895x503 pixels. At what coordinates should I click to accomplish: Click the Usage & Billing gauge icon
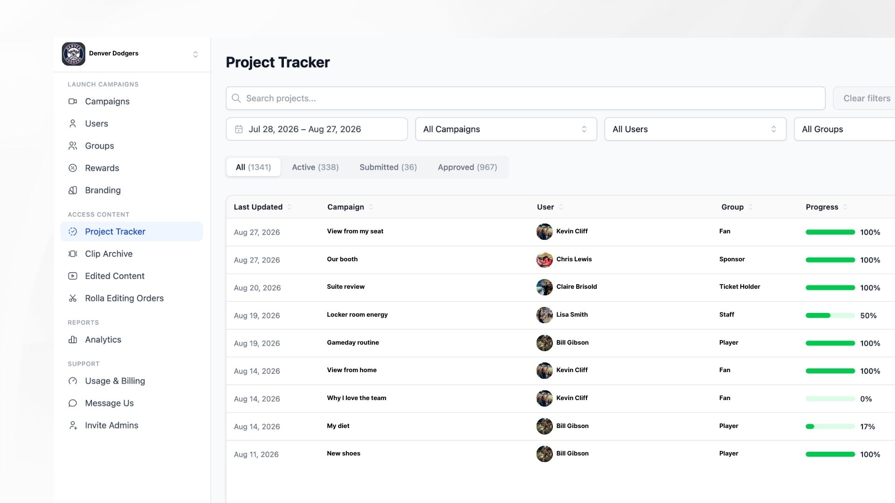click(73, 381)
